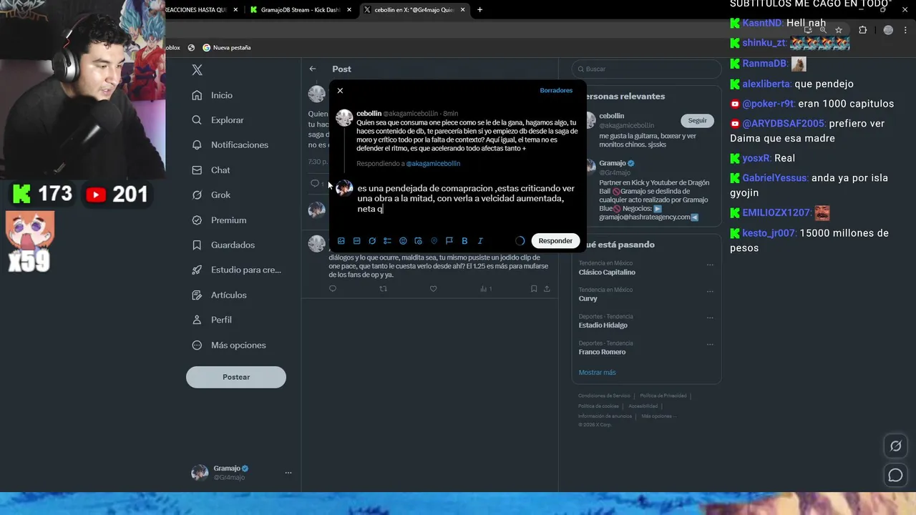Open Chrome three-dot menu
The width and height of the screenshot is (916, 515).
(907, 30)
